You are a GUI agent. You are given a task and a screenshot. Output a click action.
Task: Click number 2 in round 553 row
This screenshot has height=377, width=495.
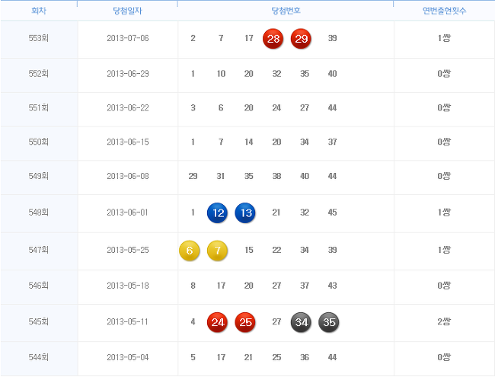pos(193,38)
